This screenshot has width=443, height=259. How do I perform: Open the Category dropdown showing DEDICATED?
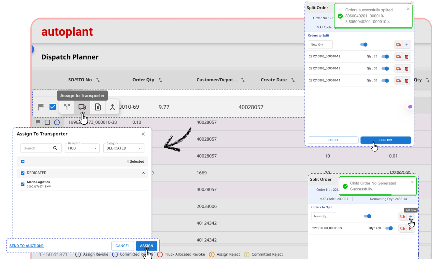[x=123, y=148]
